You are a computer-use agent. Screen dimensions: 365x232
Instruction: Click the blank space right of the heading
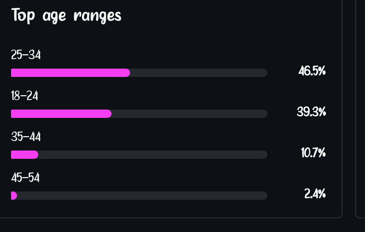click(228, 16)
